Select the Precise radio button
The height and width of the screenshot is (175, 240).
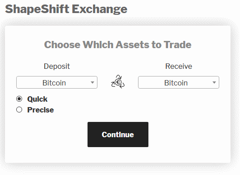pos(19,110)
